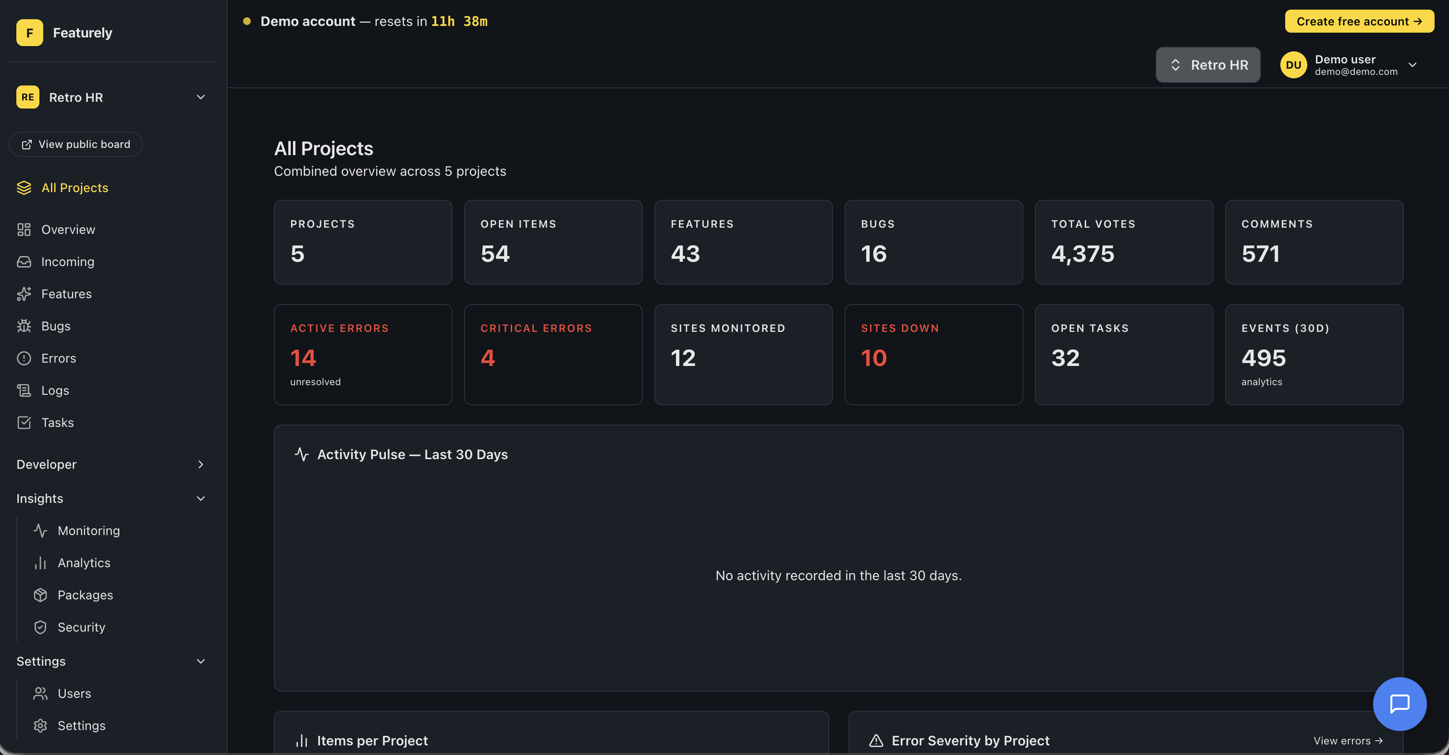
Task: Collapse the Settings sidebar section
Action: [111, 661]
